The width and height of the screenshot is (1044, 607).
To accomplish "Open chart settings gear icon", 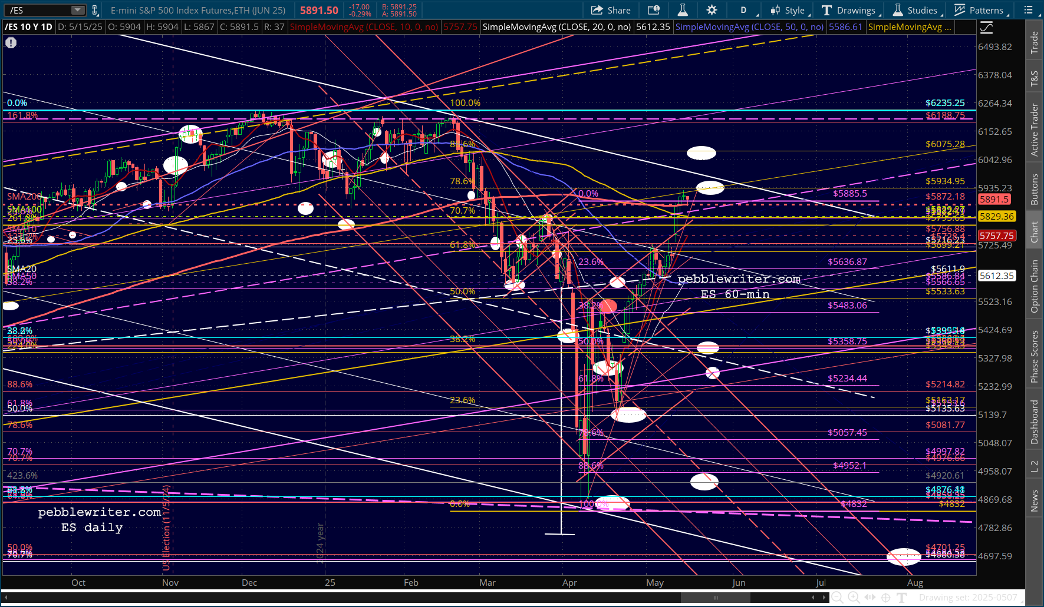I will point(712,10).
